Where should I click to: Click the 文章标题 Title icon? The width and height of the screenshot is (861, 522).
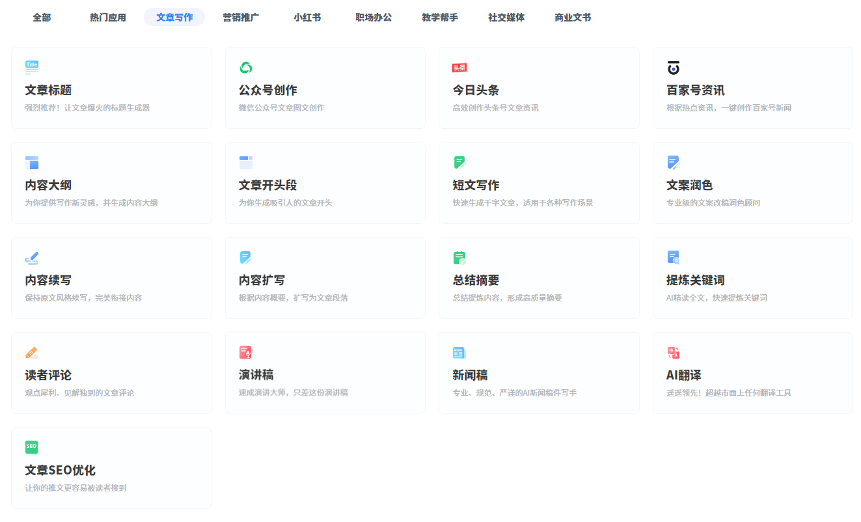tap(32, 68)
